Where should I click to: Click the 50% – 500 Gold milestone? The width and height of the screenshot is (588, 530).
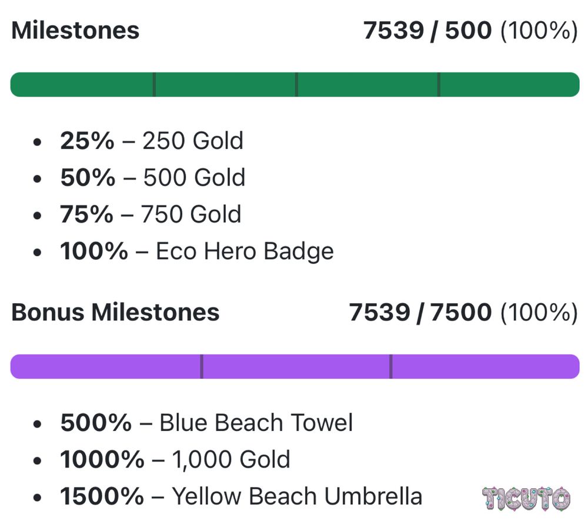(153, 177)
